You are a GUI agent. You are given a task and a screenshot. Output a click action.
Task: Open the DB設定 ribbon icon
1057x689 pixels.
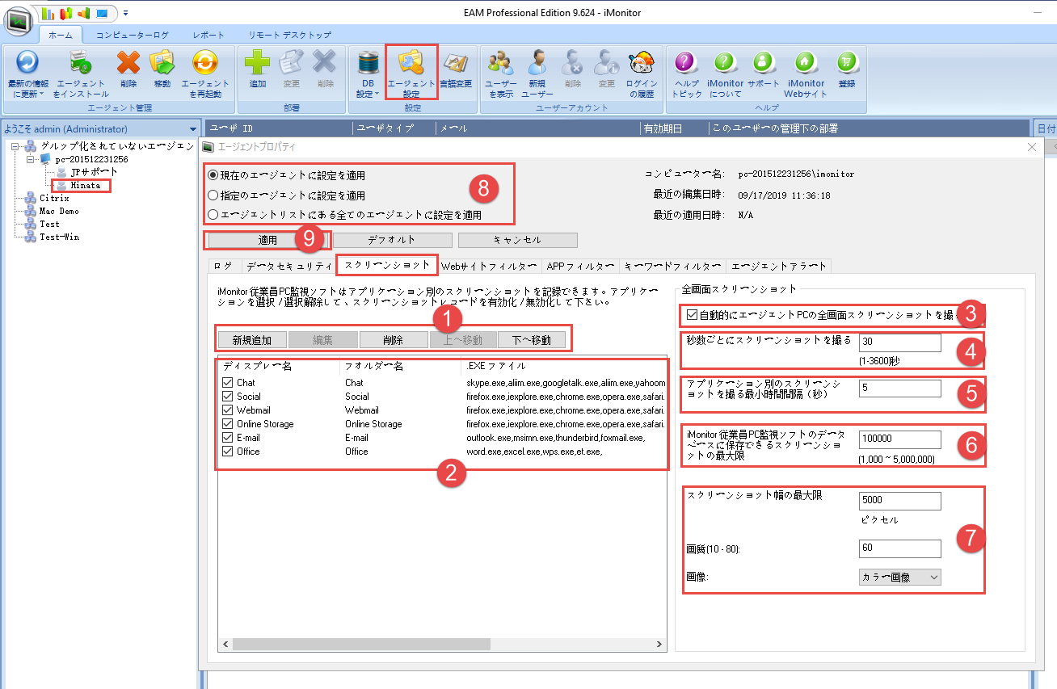pyautogui.click(x=368, y=63)
